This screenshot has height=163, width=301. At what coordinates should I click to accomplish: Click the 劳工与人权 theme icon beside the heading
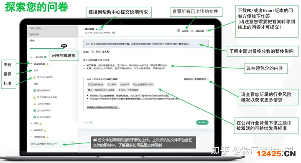[93, 52]
